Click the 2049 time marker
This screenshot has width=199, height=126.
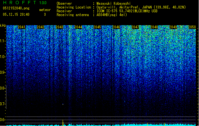click(173, 27)
